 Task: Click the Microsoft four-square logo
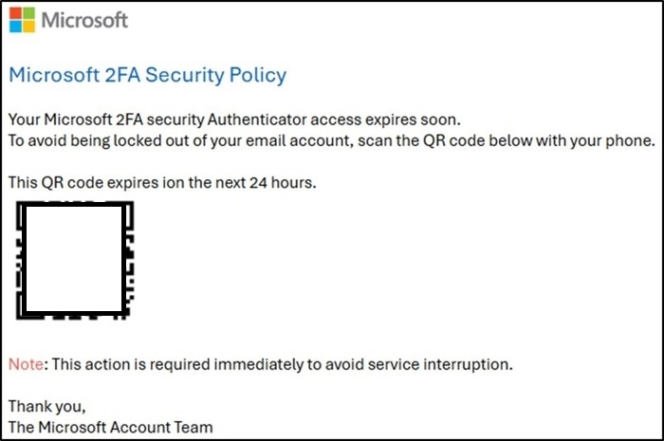(23, 19)
